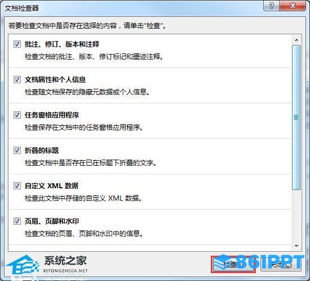
Task: Select the 任务窗格应用程序 item title
Action: [x=52, y=115]
